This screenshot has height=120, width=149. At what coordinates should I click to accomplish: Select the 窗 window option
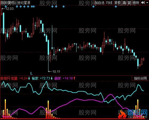(x=129, y=3)
